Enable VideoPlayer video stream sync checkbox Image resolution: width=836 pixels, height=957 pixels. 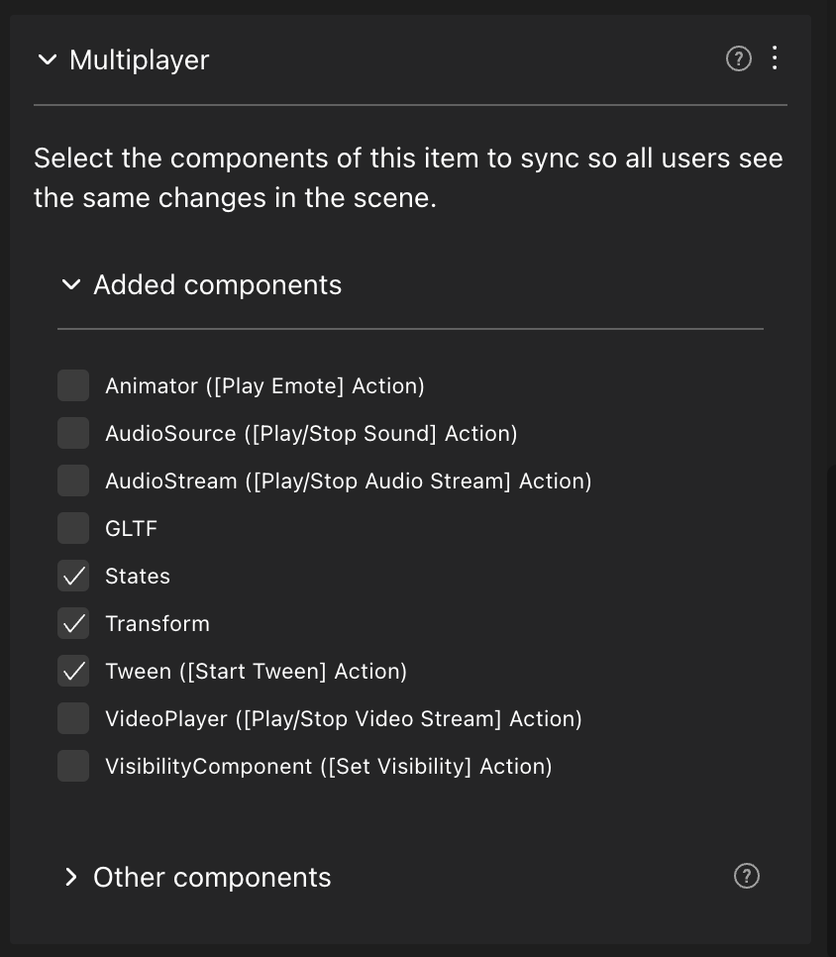(x=73, y=718)
